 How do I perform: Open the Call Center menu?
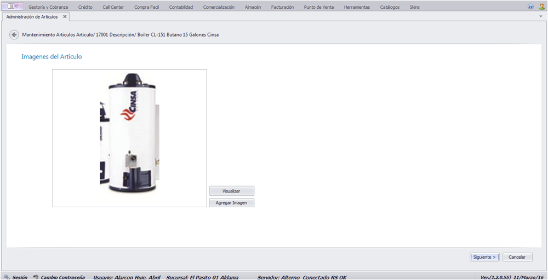coord(113,7)
